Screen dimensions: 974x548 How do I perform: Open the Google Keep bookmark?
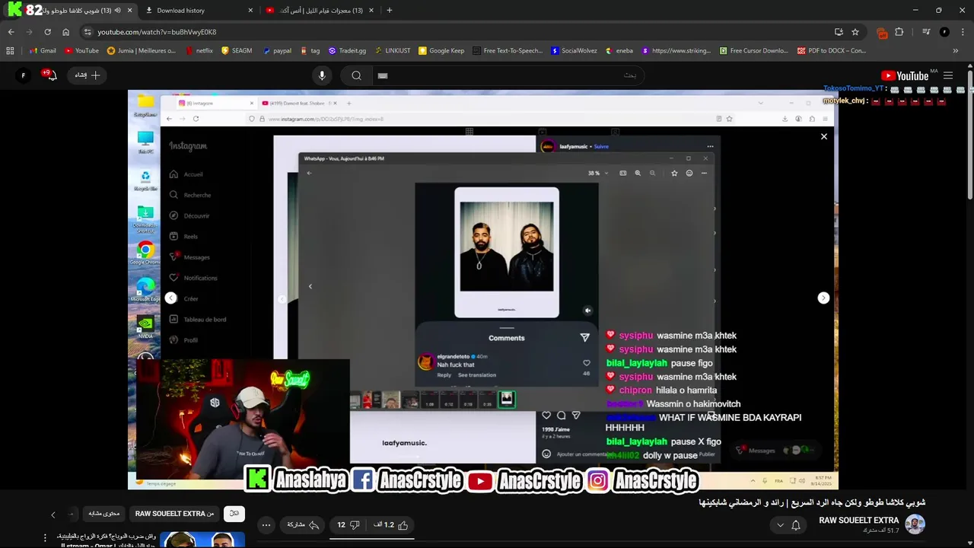point(441,51)
